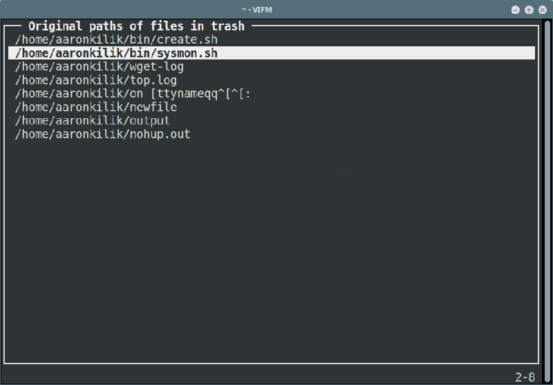Viewport: 553px width, 385px height.
Task: Select the highlighted sysmon.sh entry
Action: (272, 53)
